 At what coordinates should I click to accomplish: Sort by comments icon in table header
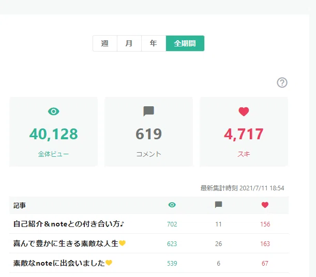(x=218, y=205)
